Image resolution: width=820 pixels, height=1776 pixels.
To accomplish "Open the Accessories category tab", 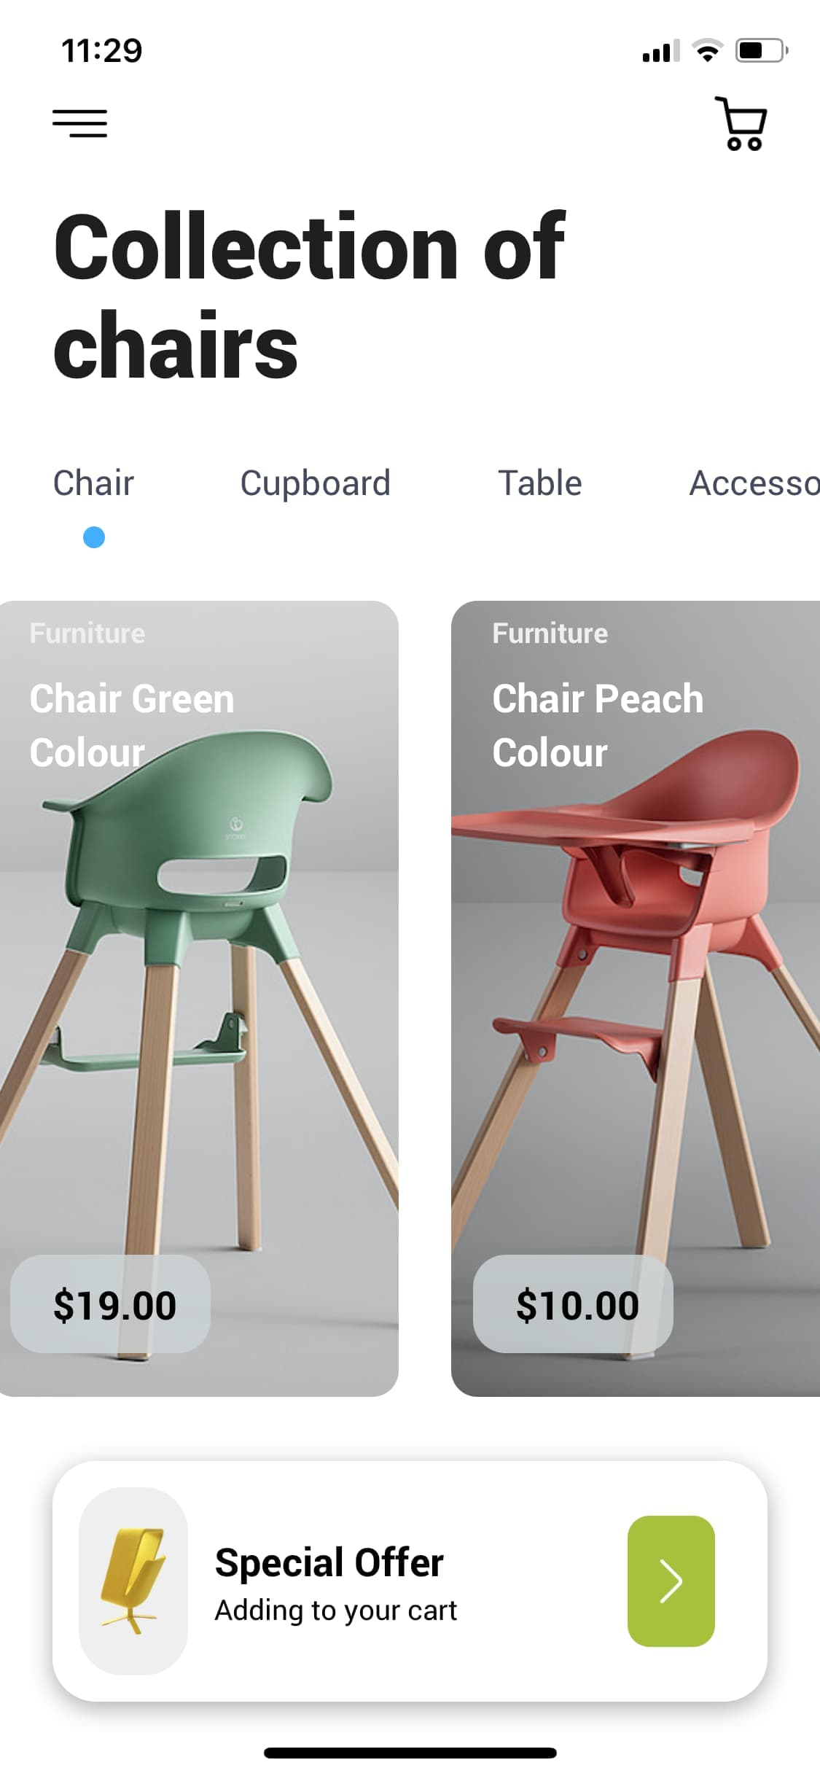I will 754,483.
